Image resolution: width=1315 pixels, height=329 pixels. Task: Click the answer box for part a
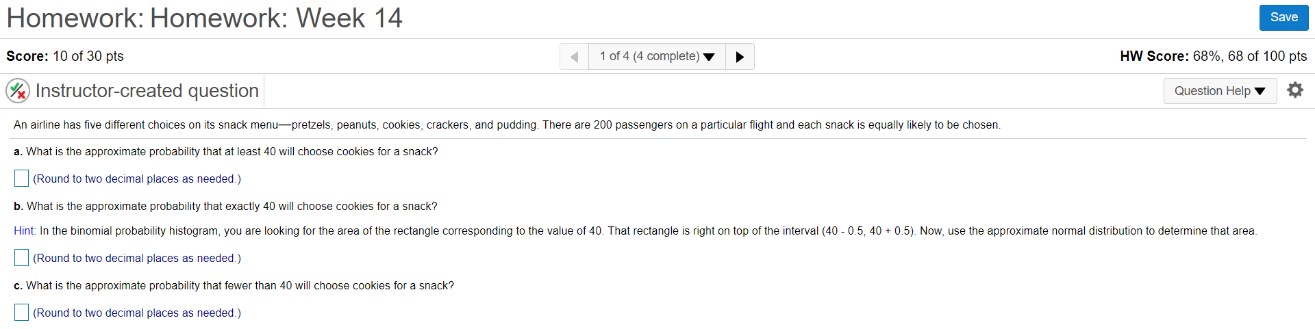click(x=21, y=179)
